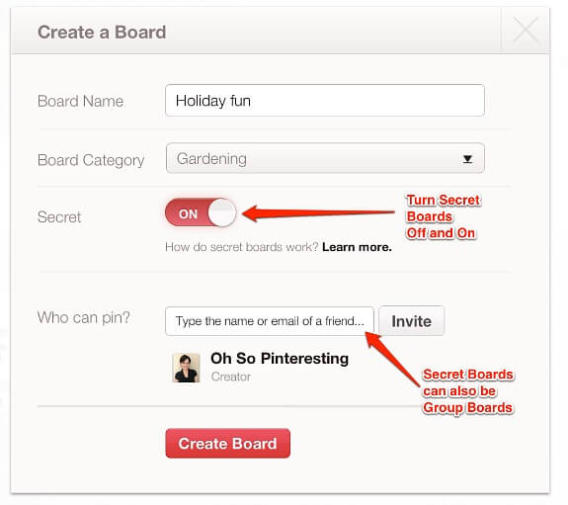This screenshot has width=568, height=505.
Task: Click the Secret label text
Action: tap(59, 216)
